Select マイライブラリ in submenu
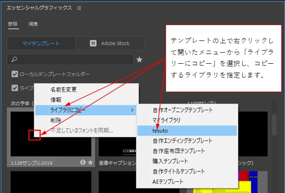This screenshot has height=193, width=285. point(187,120)
